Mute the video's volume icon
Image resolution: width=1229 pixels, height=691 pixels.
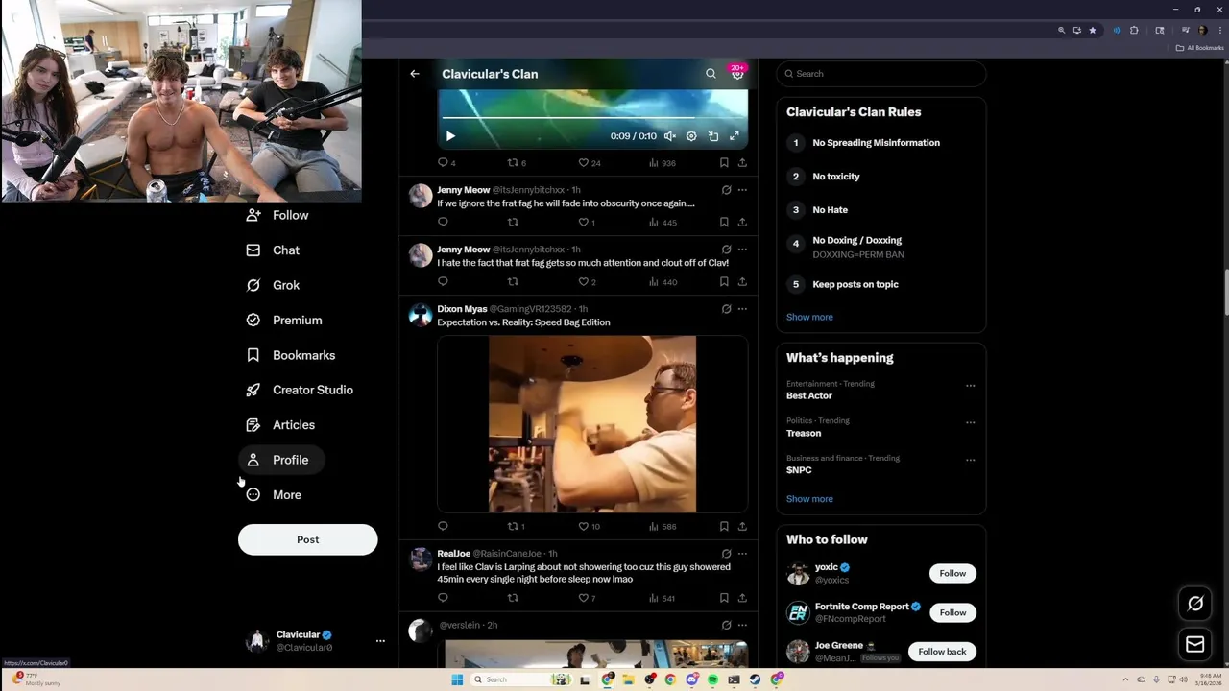[670, 136]
